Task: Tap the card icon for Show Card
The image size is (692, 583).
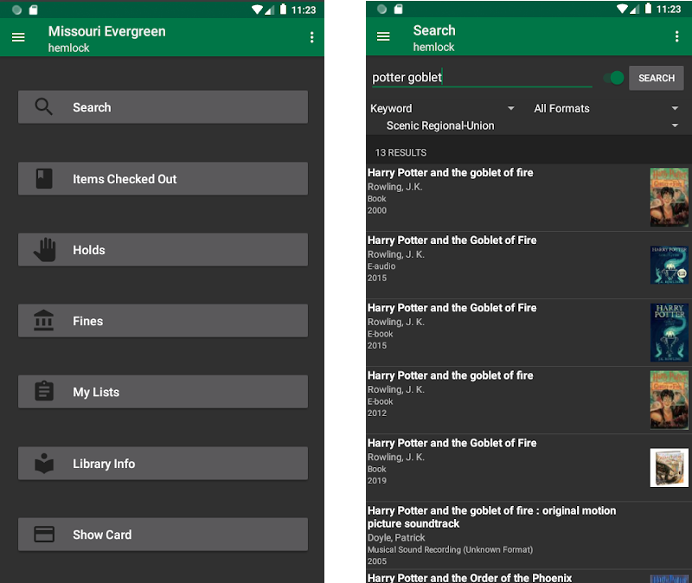Action: [44, 534]
